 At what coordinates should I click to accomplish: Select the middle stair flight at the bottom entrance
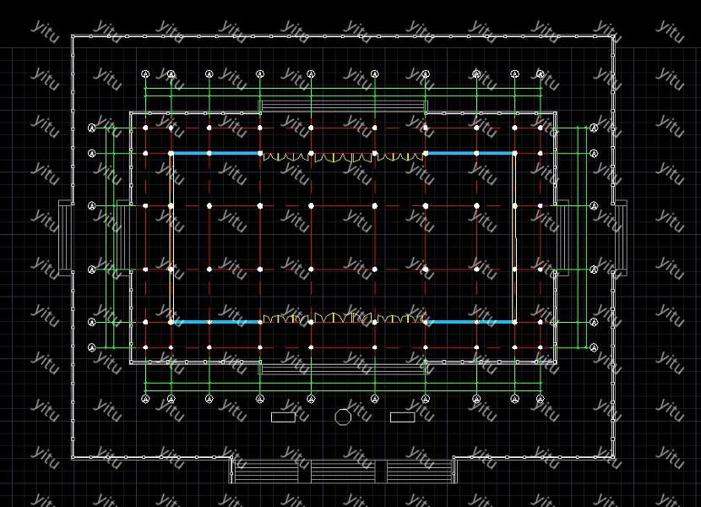[343, 472]
